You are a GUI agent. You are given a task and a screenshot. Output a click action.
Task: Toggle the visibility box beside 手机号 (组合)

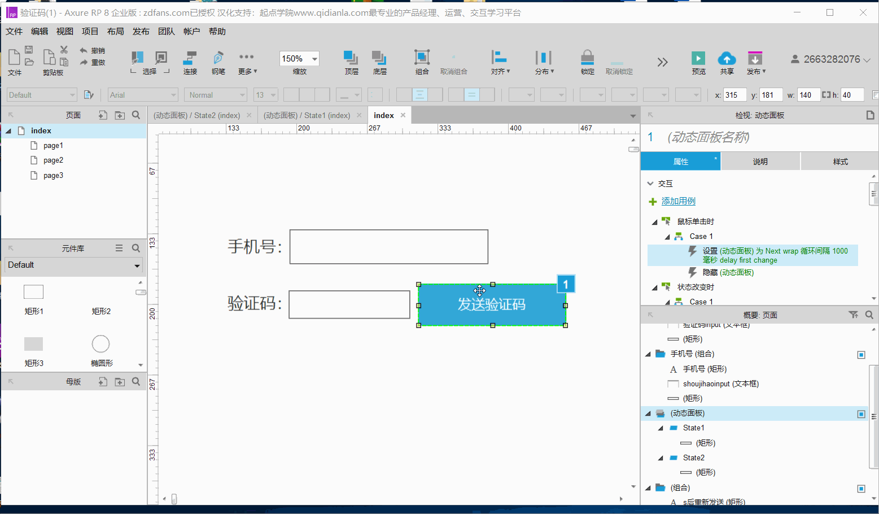[861, 355]
